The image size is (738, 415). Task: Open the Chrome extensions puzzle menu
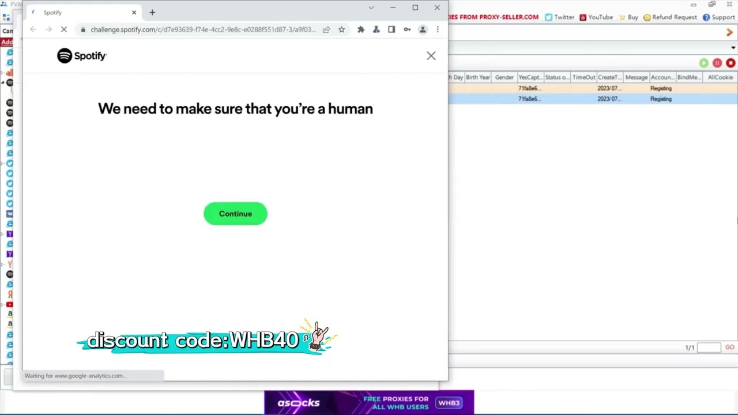point(361,29)
